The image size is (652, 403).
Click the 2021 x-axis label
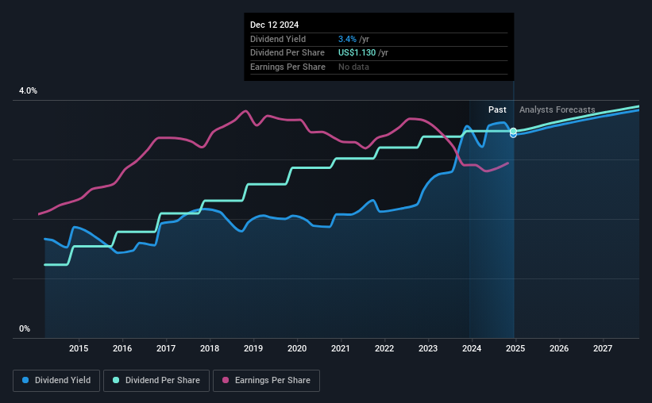[341, 348]
